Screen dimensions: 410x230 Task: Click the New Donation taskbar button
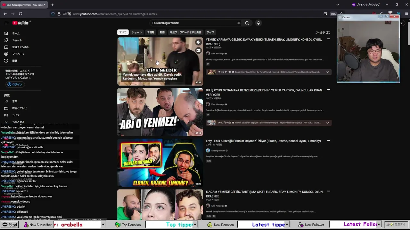pyautogui.click(x=220, y=225)
